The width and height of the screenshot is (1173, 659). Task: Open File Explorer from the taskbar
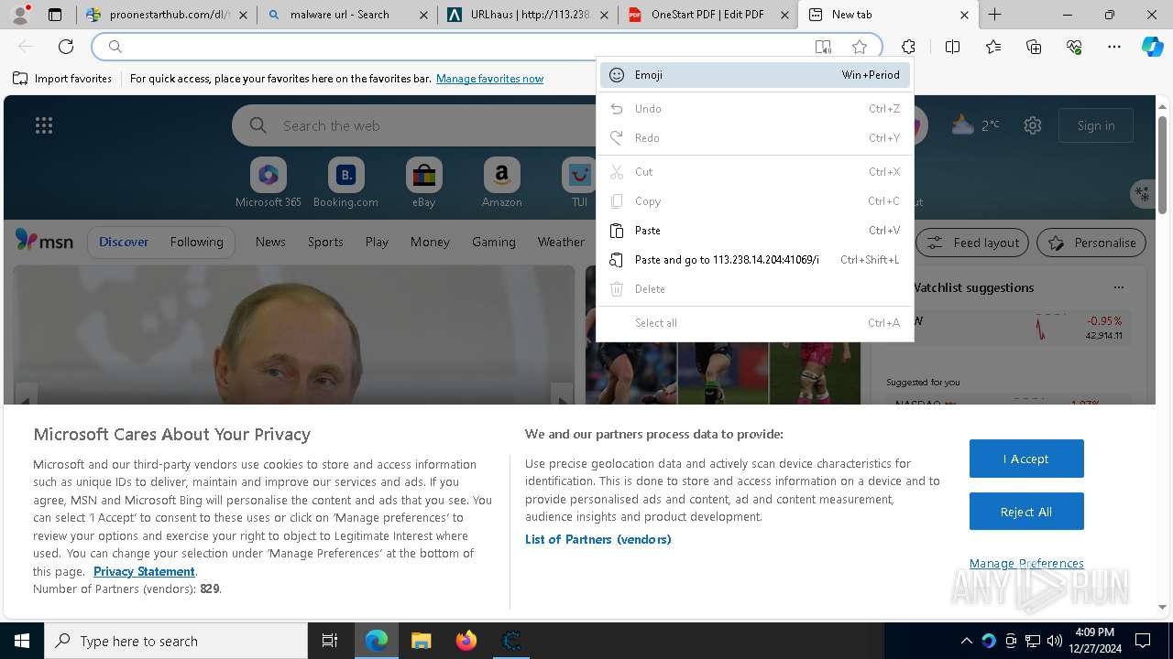coord(421,641)
